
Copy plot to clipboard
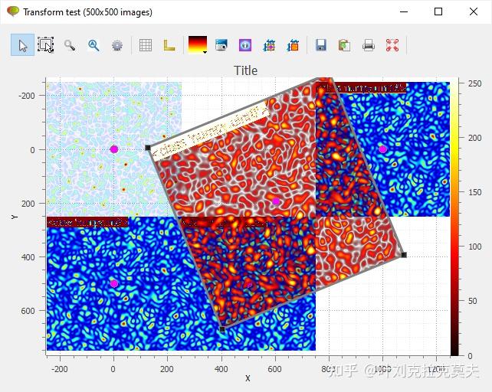point(344,45)
